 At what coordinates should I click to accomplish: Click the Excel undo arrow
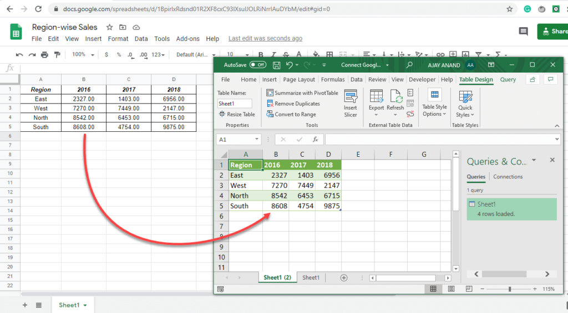289,65
